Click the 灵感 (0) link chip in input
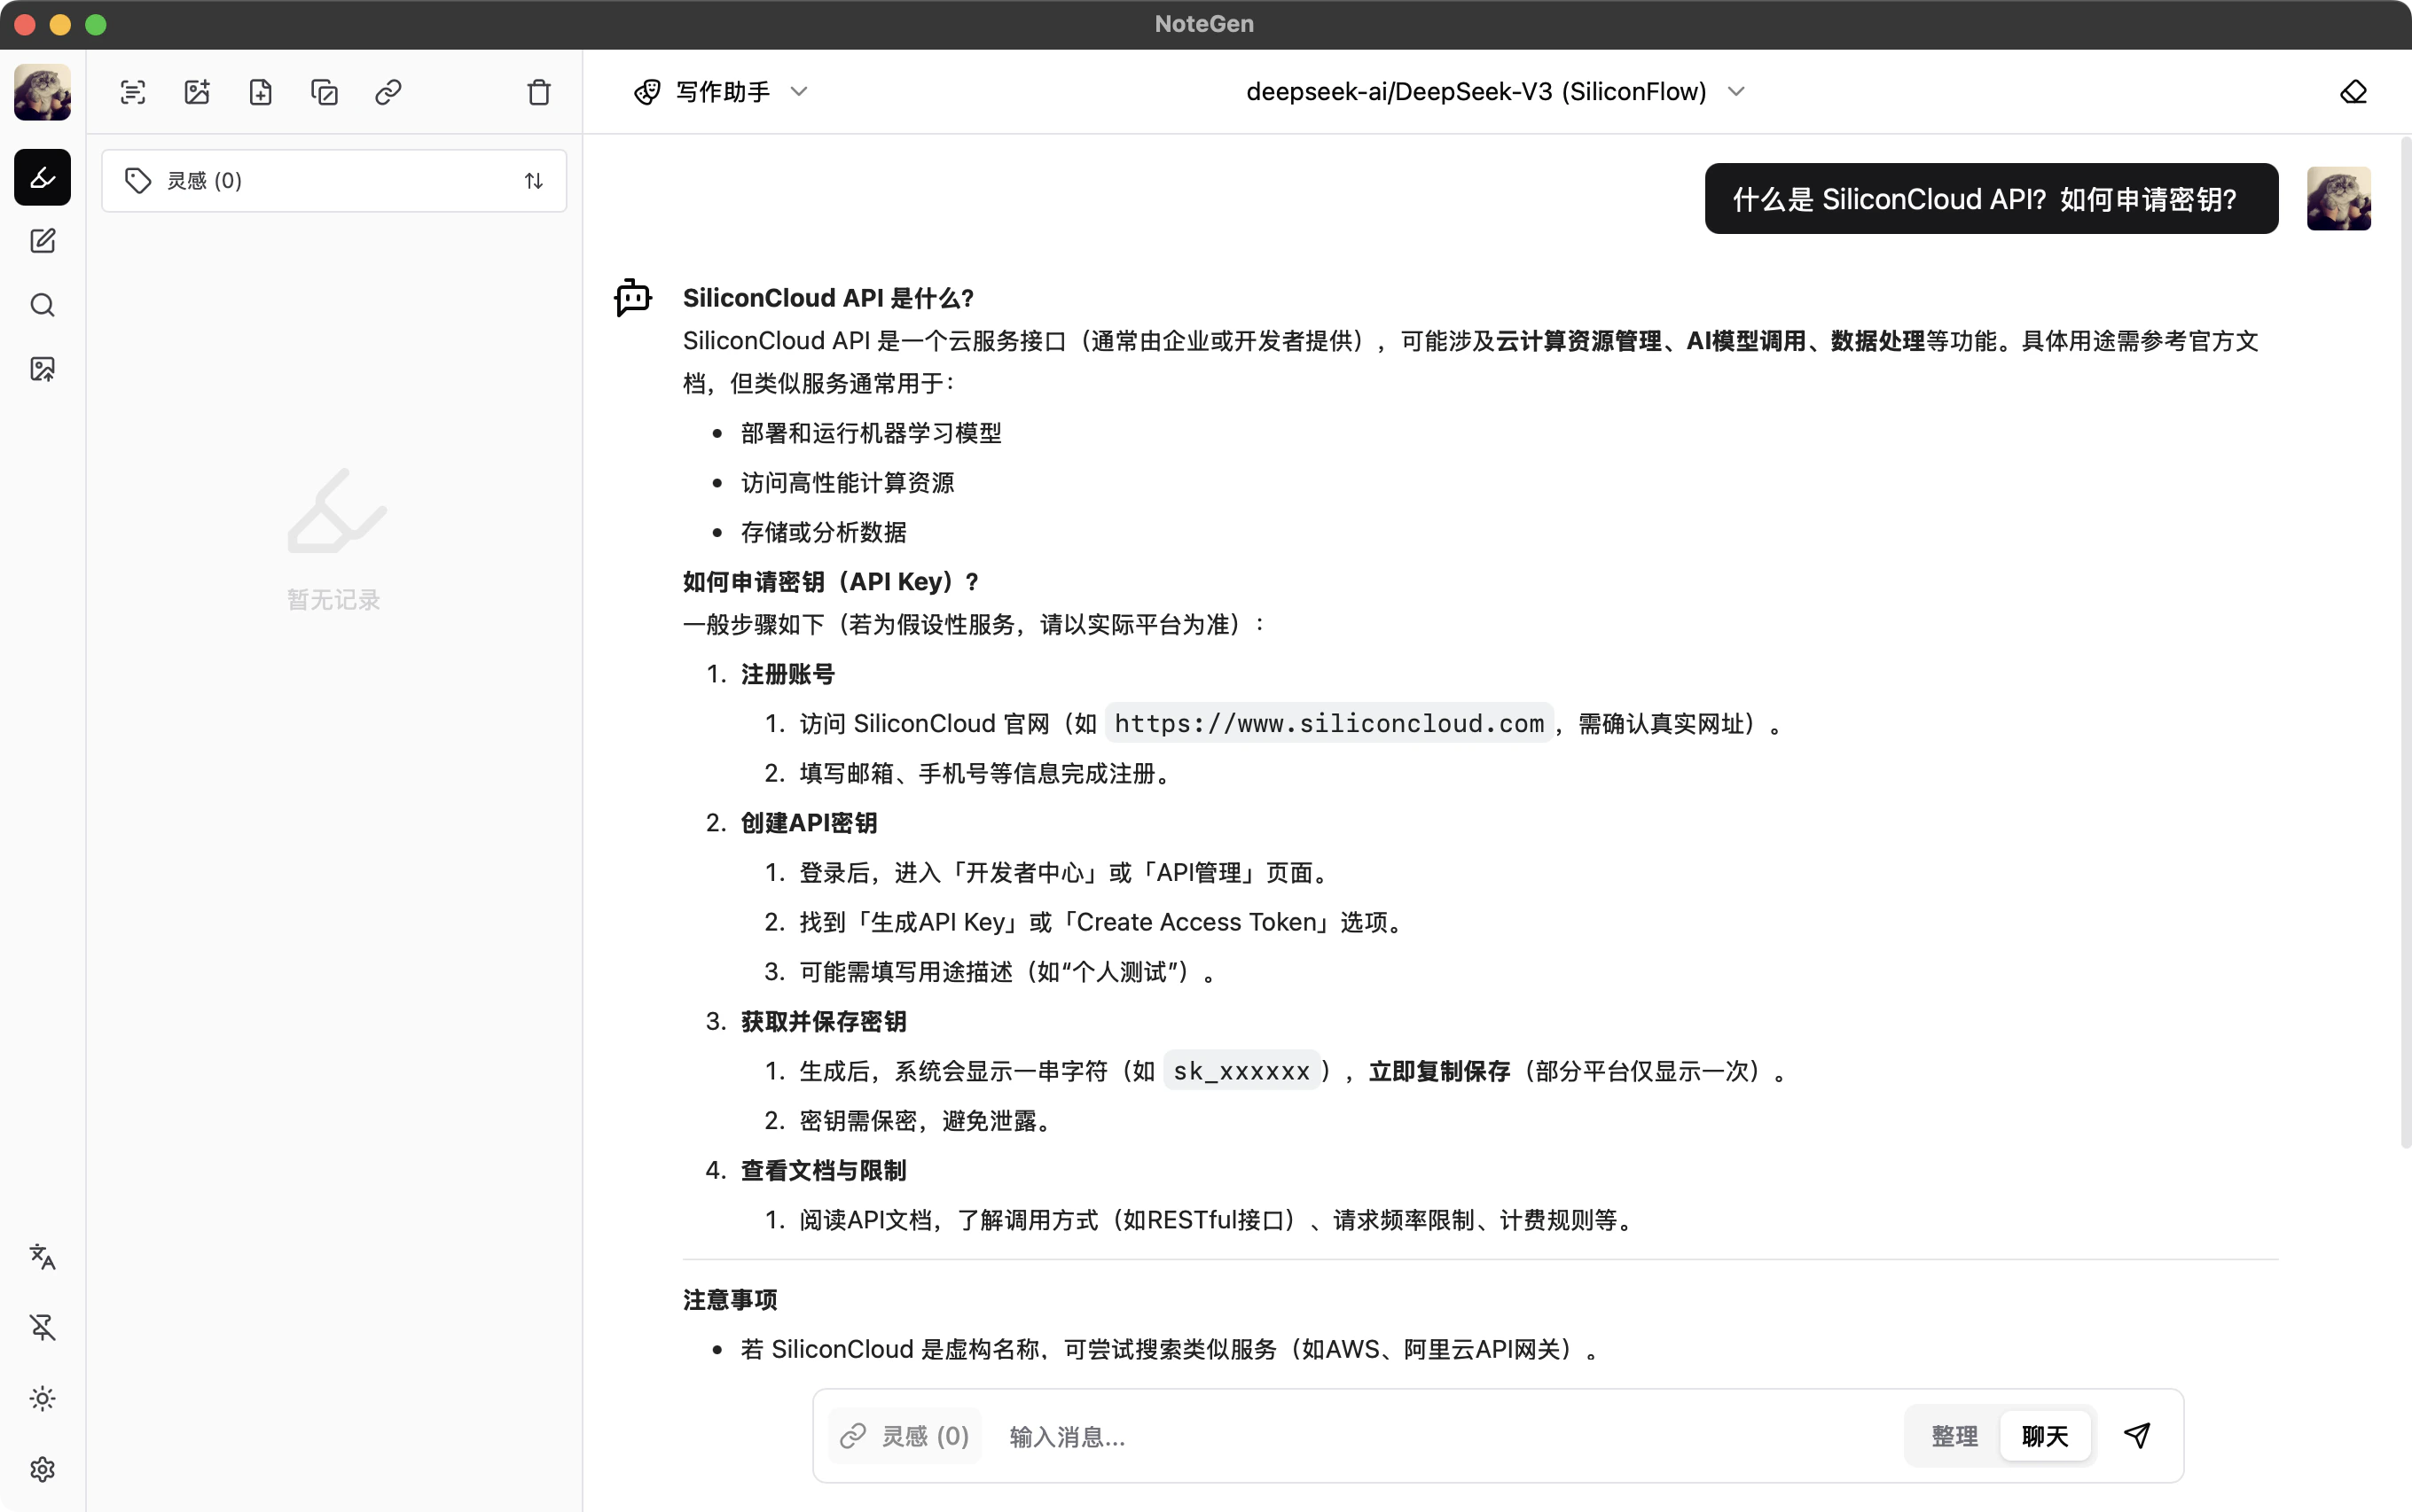The width and height of the screenshot is (2412, 1512). [x=904, y=1436]
